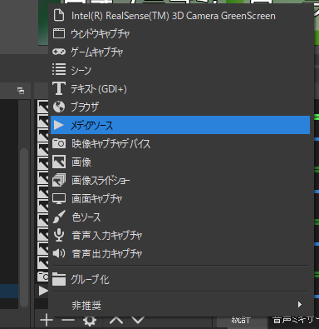Viewport: 319px width, 329px height.
Task: Select 音声出力キャプチャ source
Action: coord(180,253)
